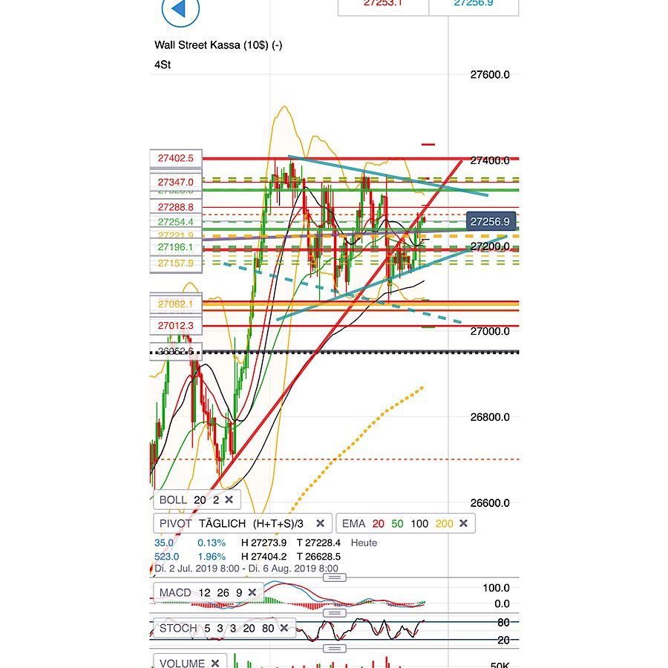
Task: Grab the resize handle above the MACD panel
Action: click(x=334, y=577)
